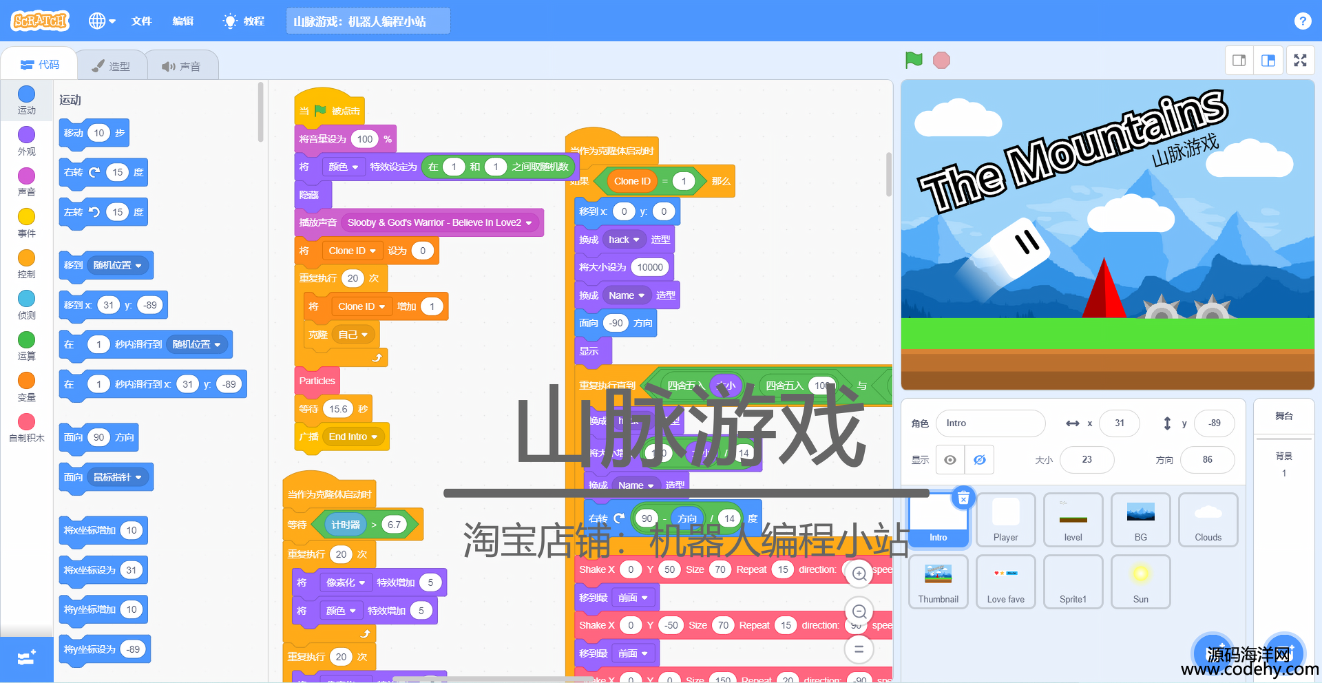Viewport: 1322px width, 683px height.
Task: Open the help question mark icon
Action: pos(1302,21)
